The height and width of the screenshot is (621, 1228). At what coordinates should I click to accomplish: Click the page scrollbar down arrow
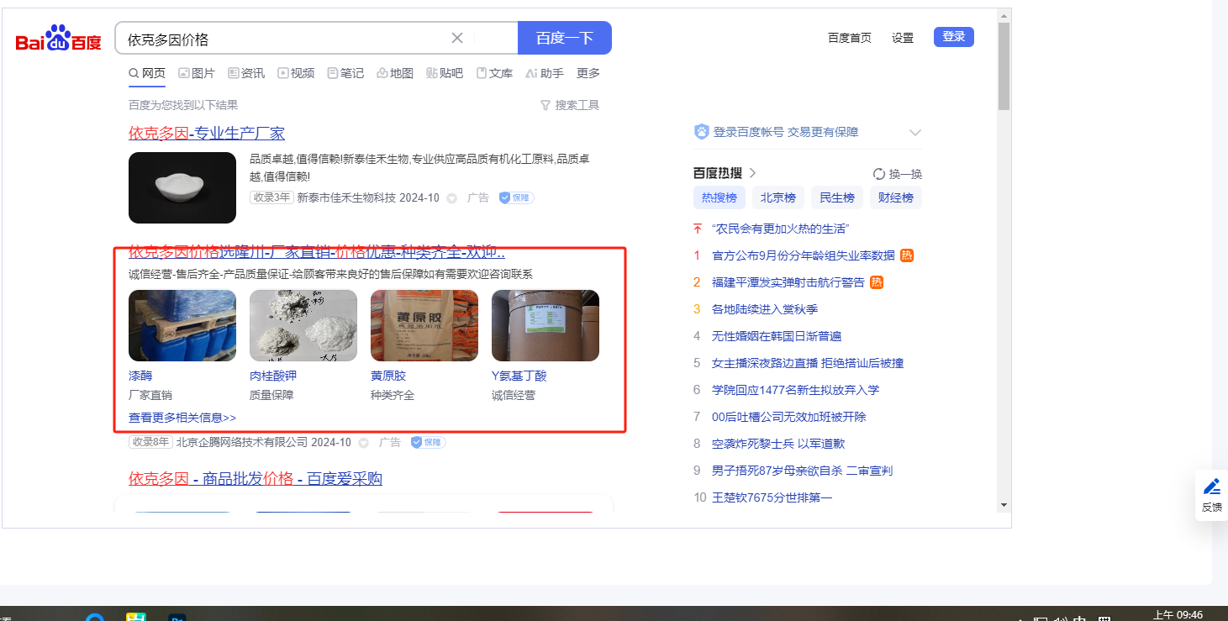[1004, 505]
